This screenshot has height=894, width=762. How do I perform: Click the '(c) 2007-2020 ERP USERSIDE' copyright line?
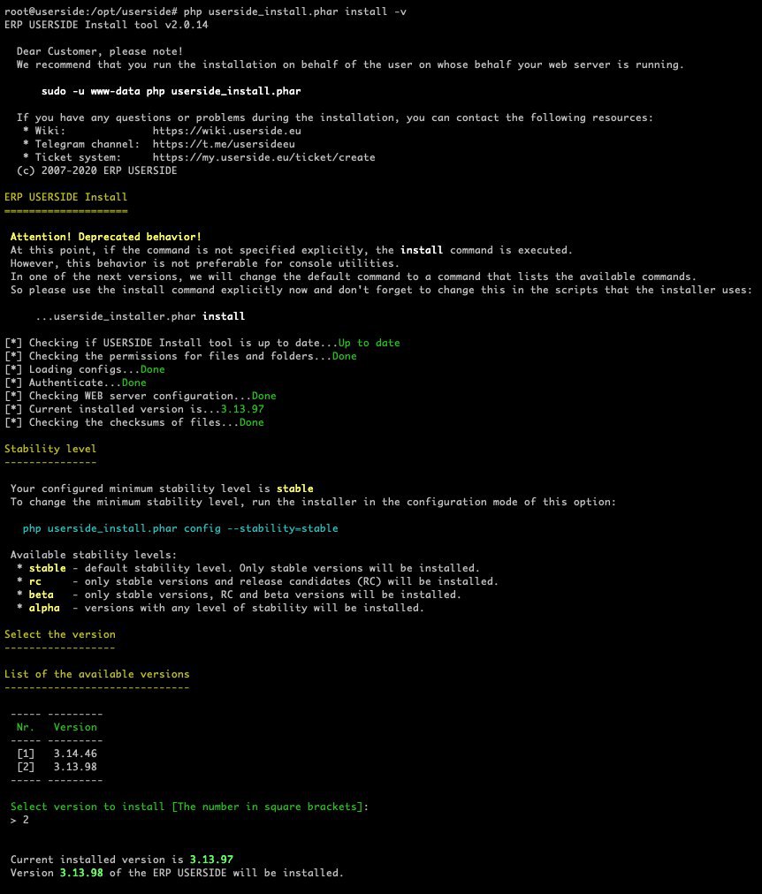[x=97, y=170]
